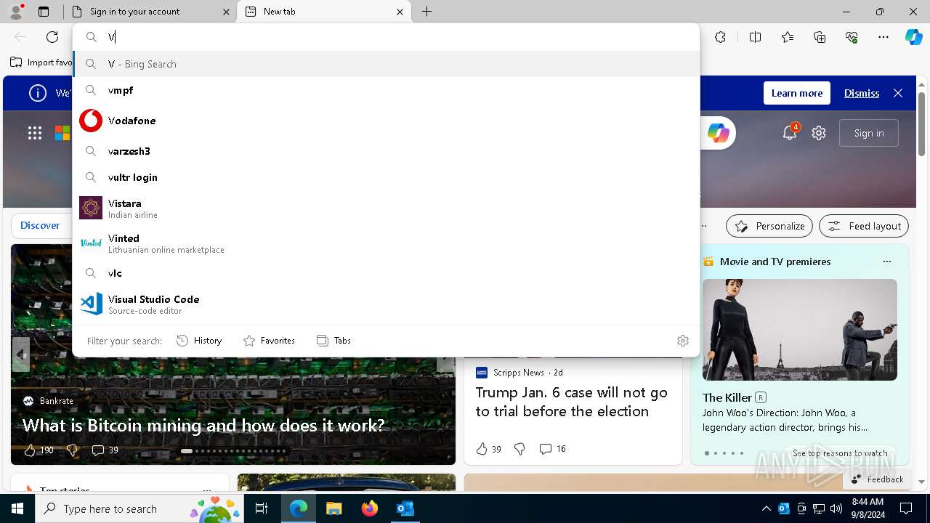The image size is (930, 523).
Task: Open File Explorer from taskbar
Action: click(333, 508)
